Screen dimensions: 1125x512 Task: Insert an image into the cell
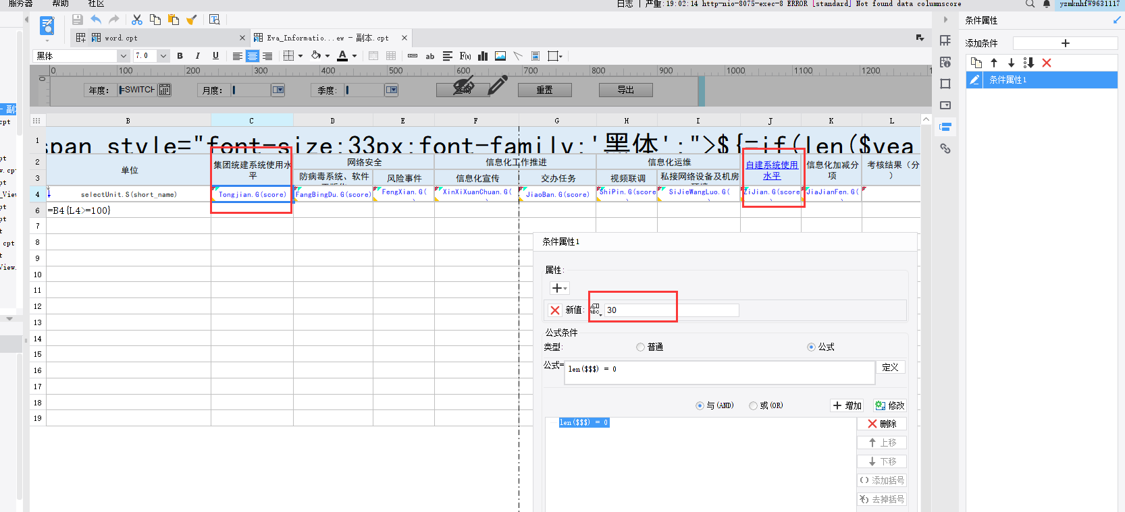click(x=500, y=56)
